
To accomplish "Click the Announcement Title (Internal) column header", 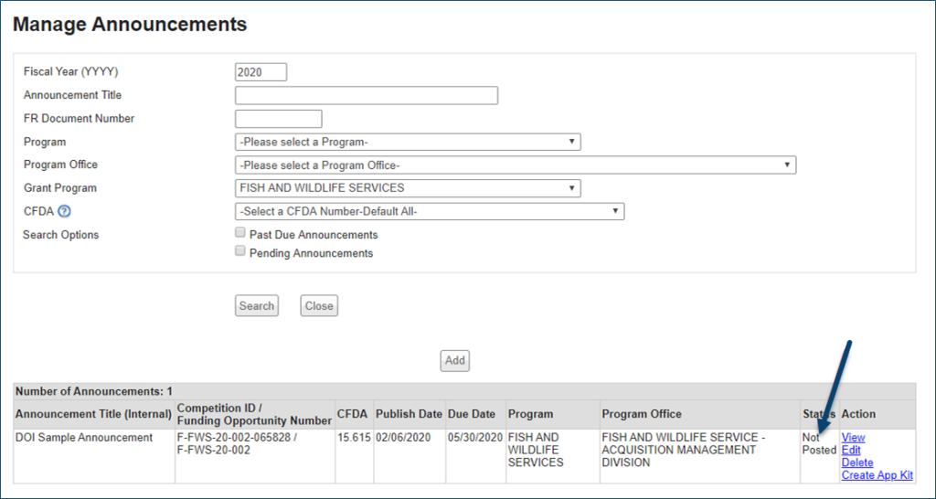I will pyautogui.click(x=93, y=414).
